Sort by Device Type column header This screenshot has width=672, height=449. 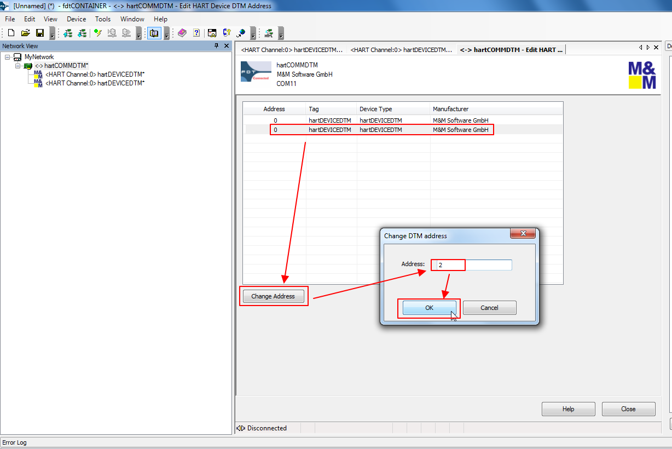pos(393,109)
